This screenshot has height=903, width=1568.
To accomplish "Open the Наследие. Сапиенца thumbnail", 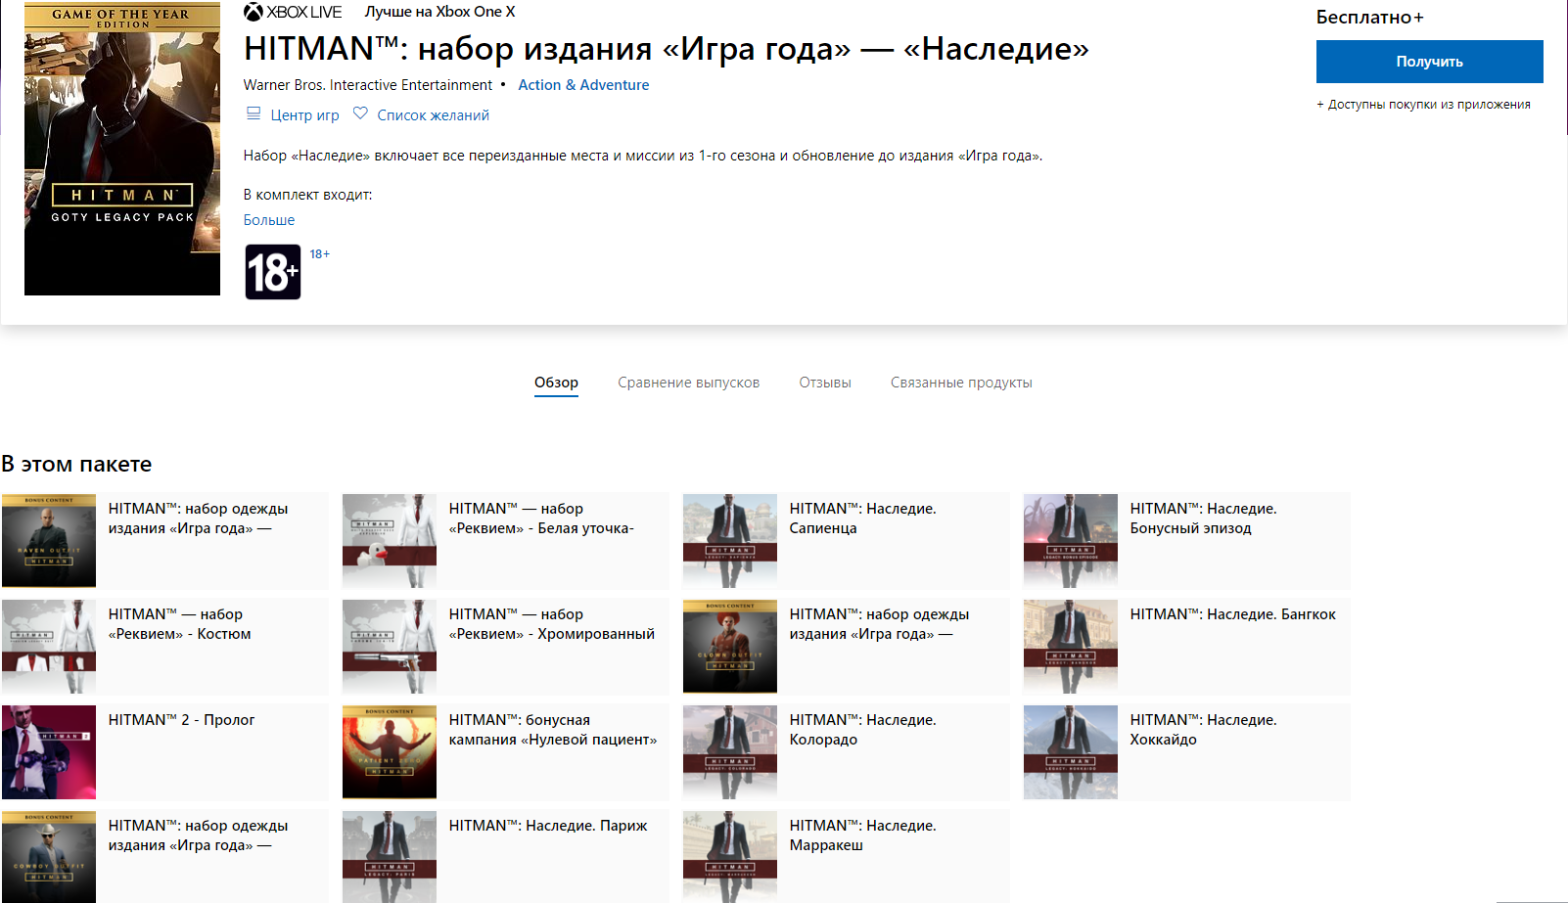I will 730,541.
